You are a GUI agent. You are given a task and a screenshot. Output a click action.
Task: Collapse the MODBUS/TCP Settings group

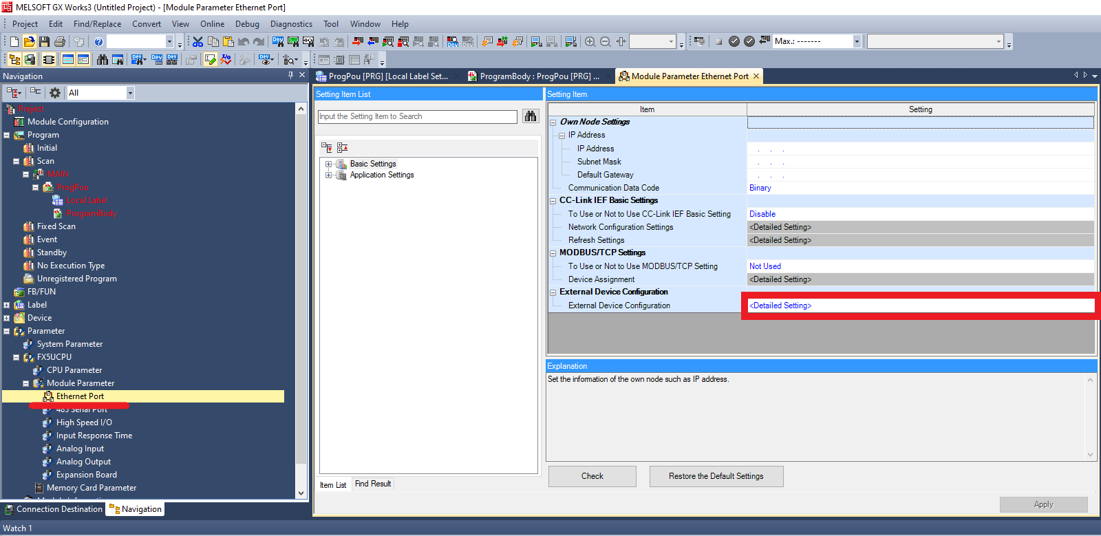pyautogui.click(x=553, y=253)
